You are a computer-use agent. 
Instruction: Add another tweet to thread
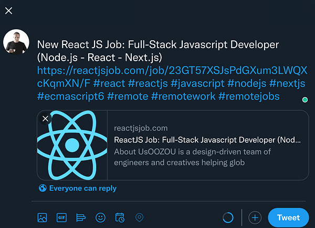click(255, 218)
